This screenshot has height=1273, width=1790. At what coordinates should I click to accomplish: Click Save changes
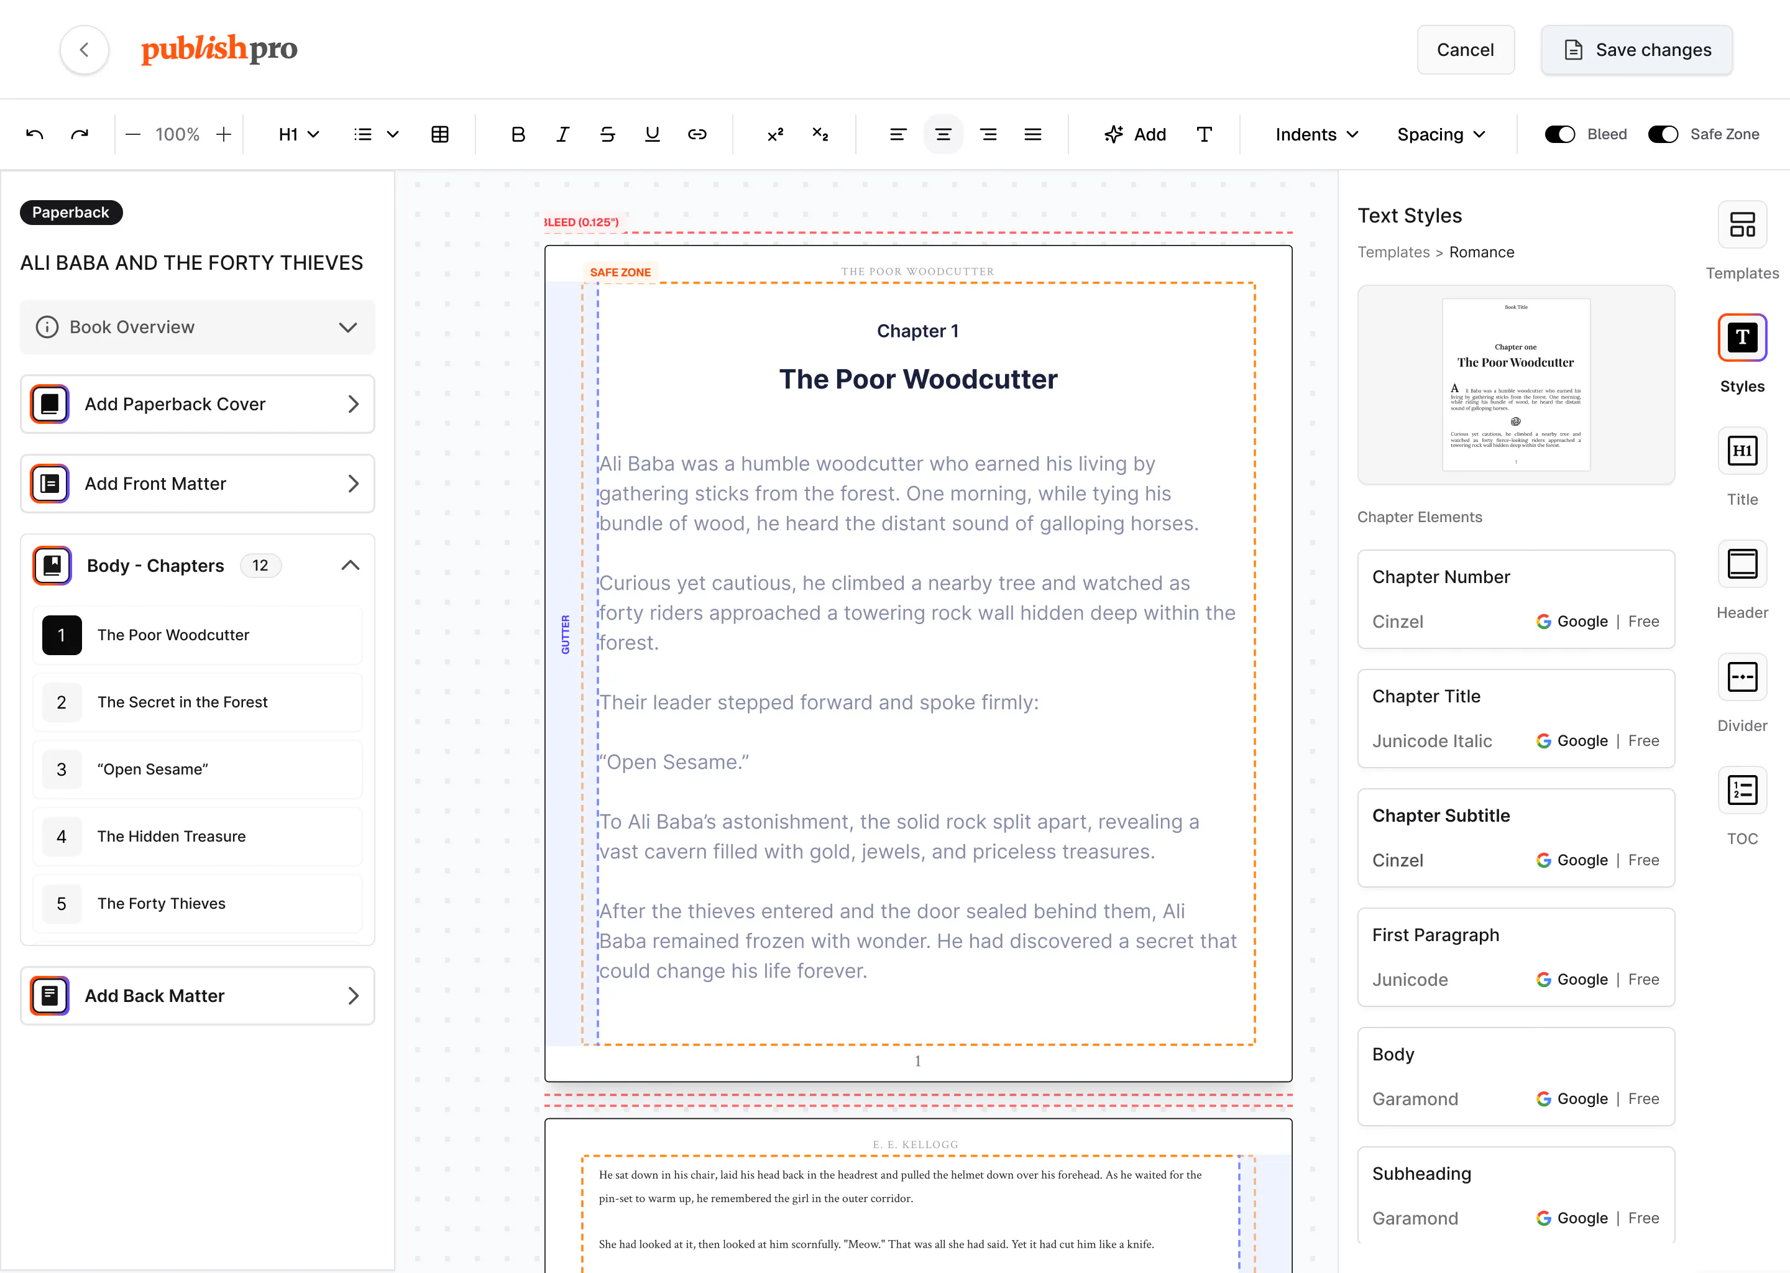point(1636,49)
